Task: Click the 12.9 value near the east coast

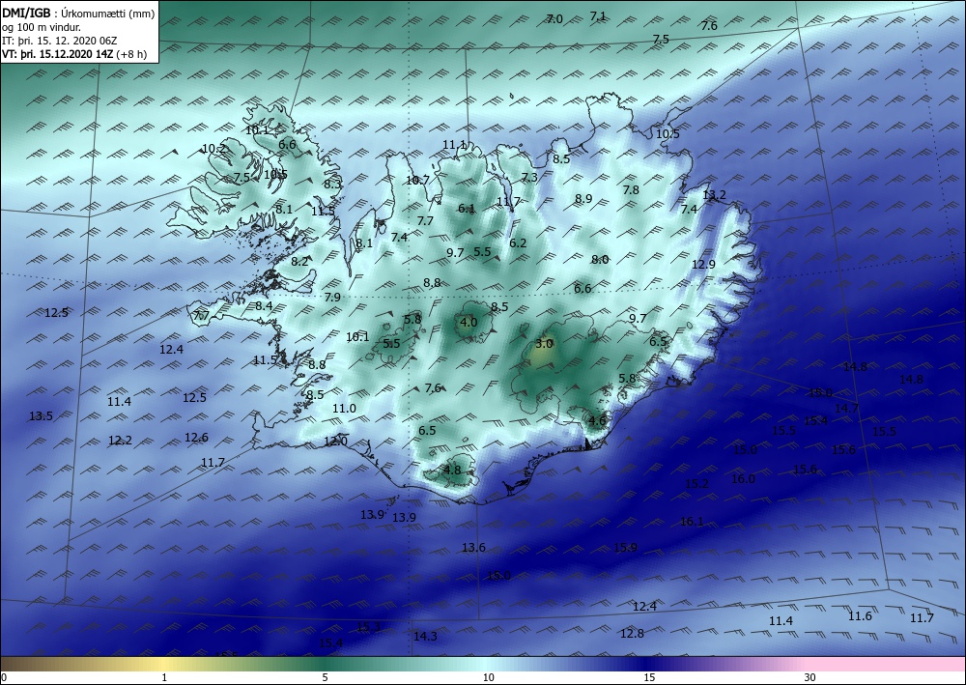Action: (703, 265)
